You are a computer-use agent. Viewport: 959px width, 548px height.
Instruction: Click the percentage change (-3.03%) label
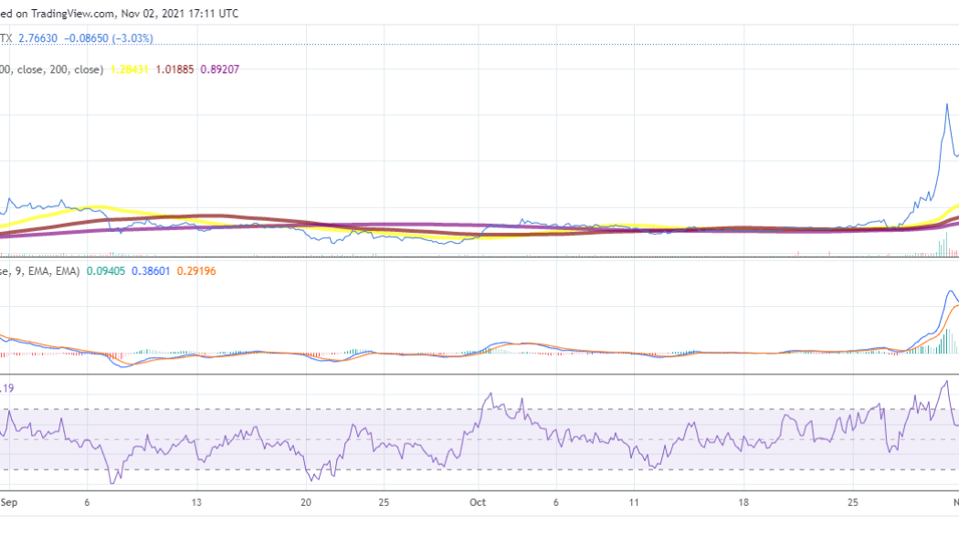pos(130,39)
